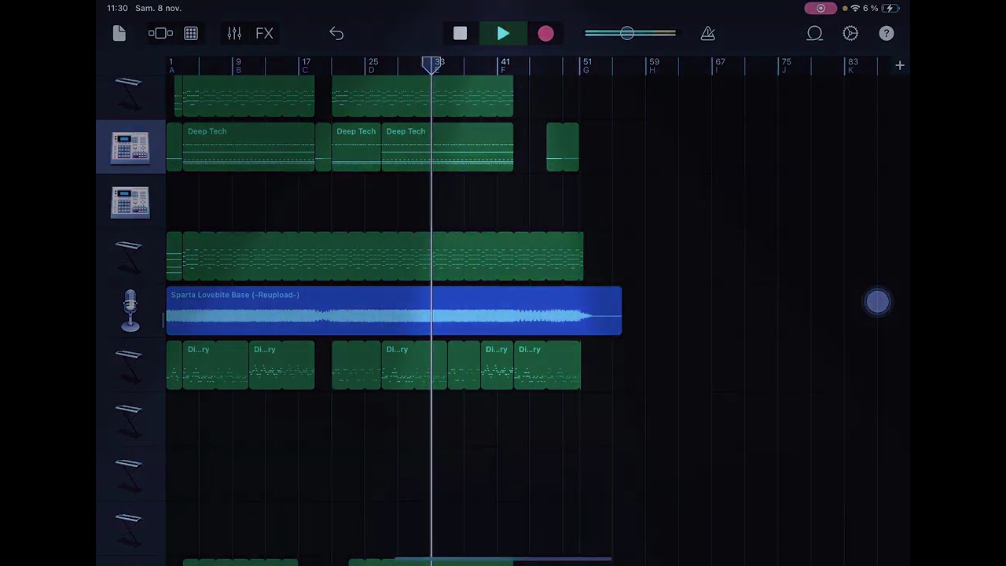Undo the last action
This screenshot has height=566, width=1006.
point(336,33)
